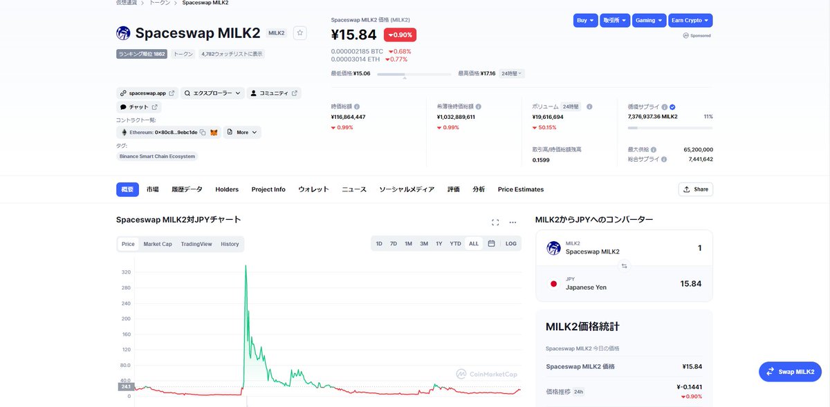This screenshot has width=830, height=407.
Task: Click the Japanese Yen flag icon
Action: pyautogui.click(x=553, y=284)
